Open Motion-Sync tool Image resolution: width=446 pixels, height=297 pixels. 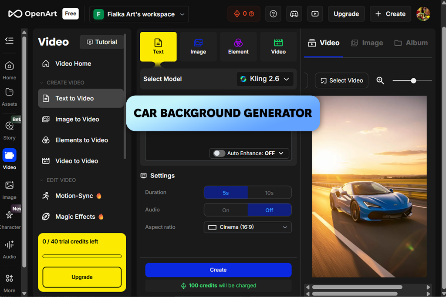tap(81, 196)
